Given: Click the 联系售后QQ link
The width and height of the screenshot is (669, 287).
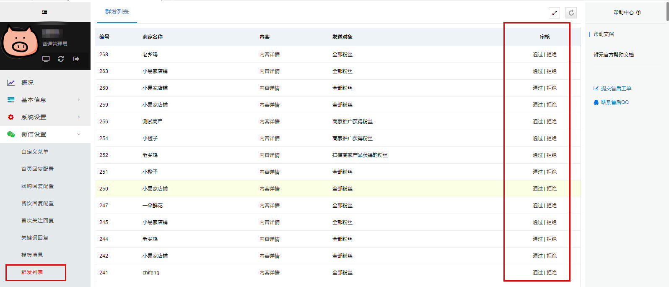Looking at the screenshot, I should [x=615, y=102].
